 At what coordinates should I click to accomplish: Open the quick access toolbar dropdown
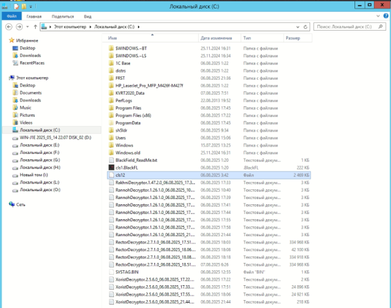31,7
